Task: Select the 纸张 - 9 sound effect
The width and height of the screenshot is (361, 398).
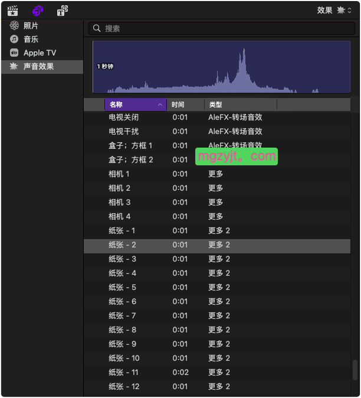Action: coord(217,344)
